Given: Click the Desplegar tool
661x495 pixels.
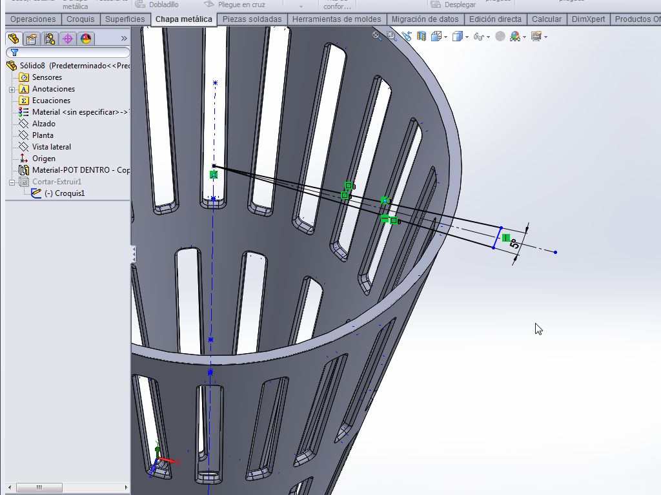Looking at the screenshot, I should [x=453, y=5].
